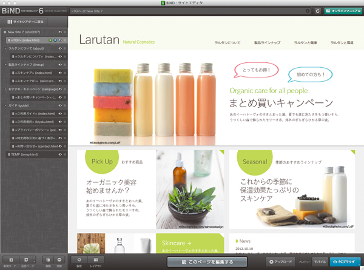Select the =まとめ買いキャンペーン= page row
364x270 pixels.
39,97
